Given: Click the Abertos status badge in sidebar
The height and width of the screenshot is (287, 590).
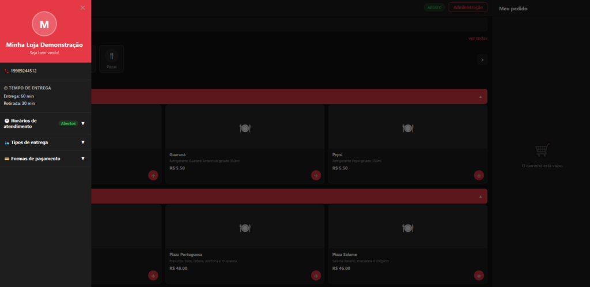Looking at the screenshot, I should coord(68,123).
